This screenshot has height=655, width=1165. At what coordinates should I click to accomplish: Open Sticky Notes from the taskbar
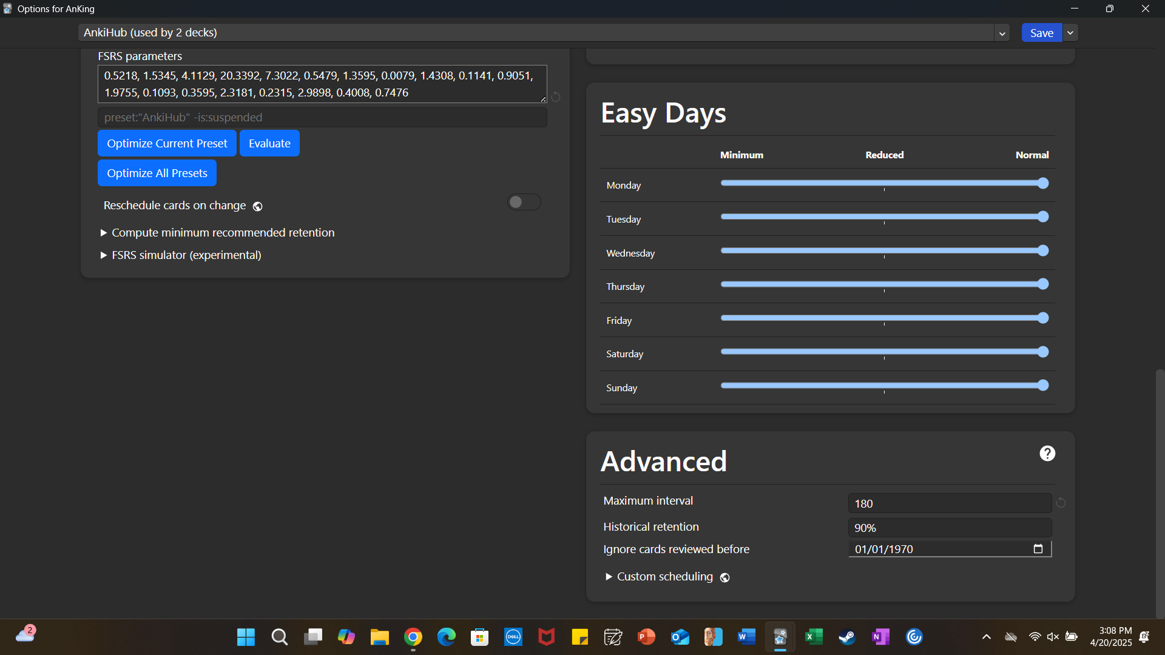tap(580, 637)
